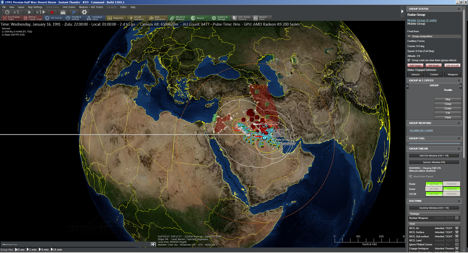Set time step to 15 sec

click(20, 250)
